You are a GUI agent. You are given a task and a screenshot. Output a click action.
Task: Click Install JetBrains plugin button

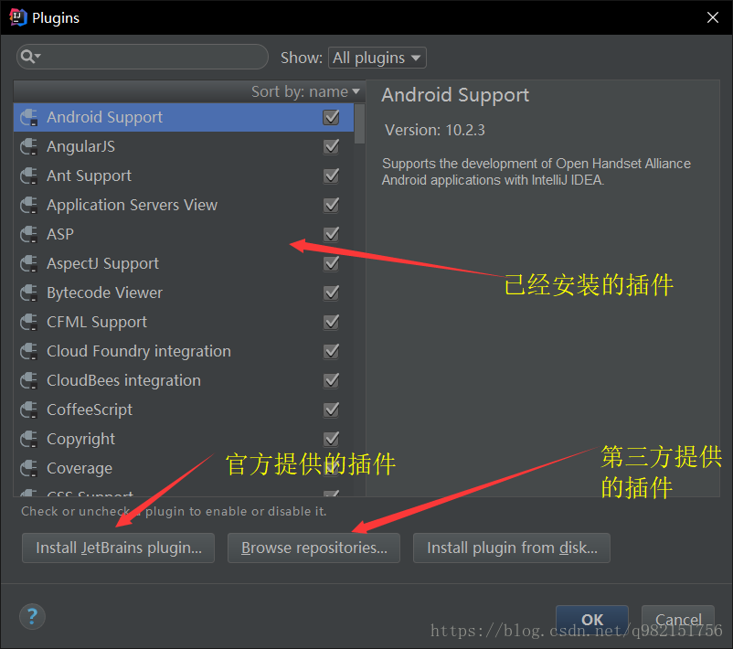coord(118,548)
